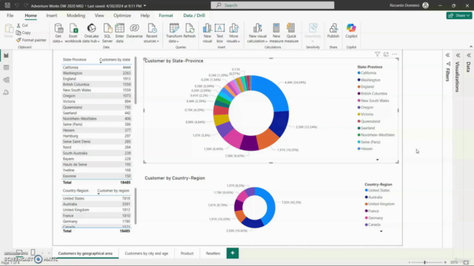474x266 pixels.
Task: Select California in State-Province legend
Action: coord(367,73)
